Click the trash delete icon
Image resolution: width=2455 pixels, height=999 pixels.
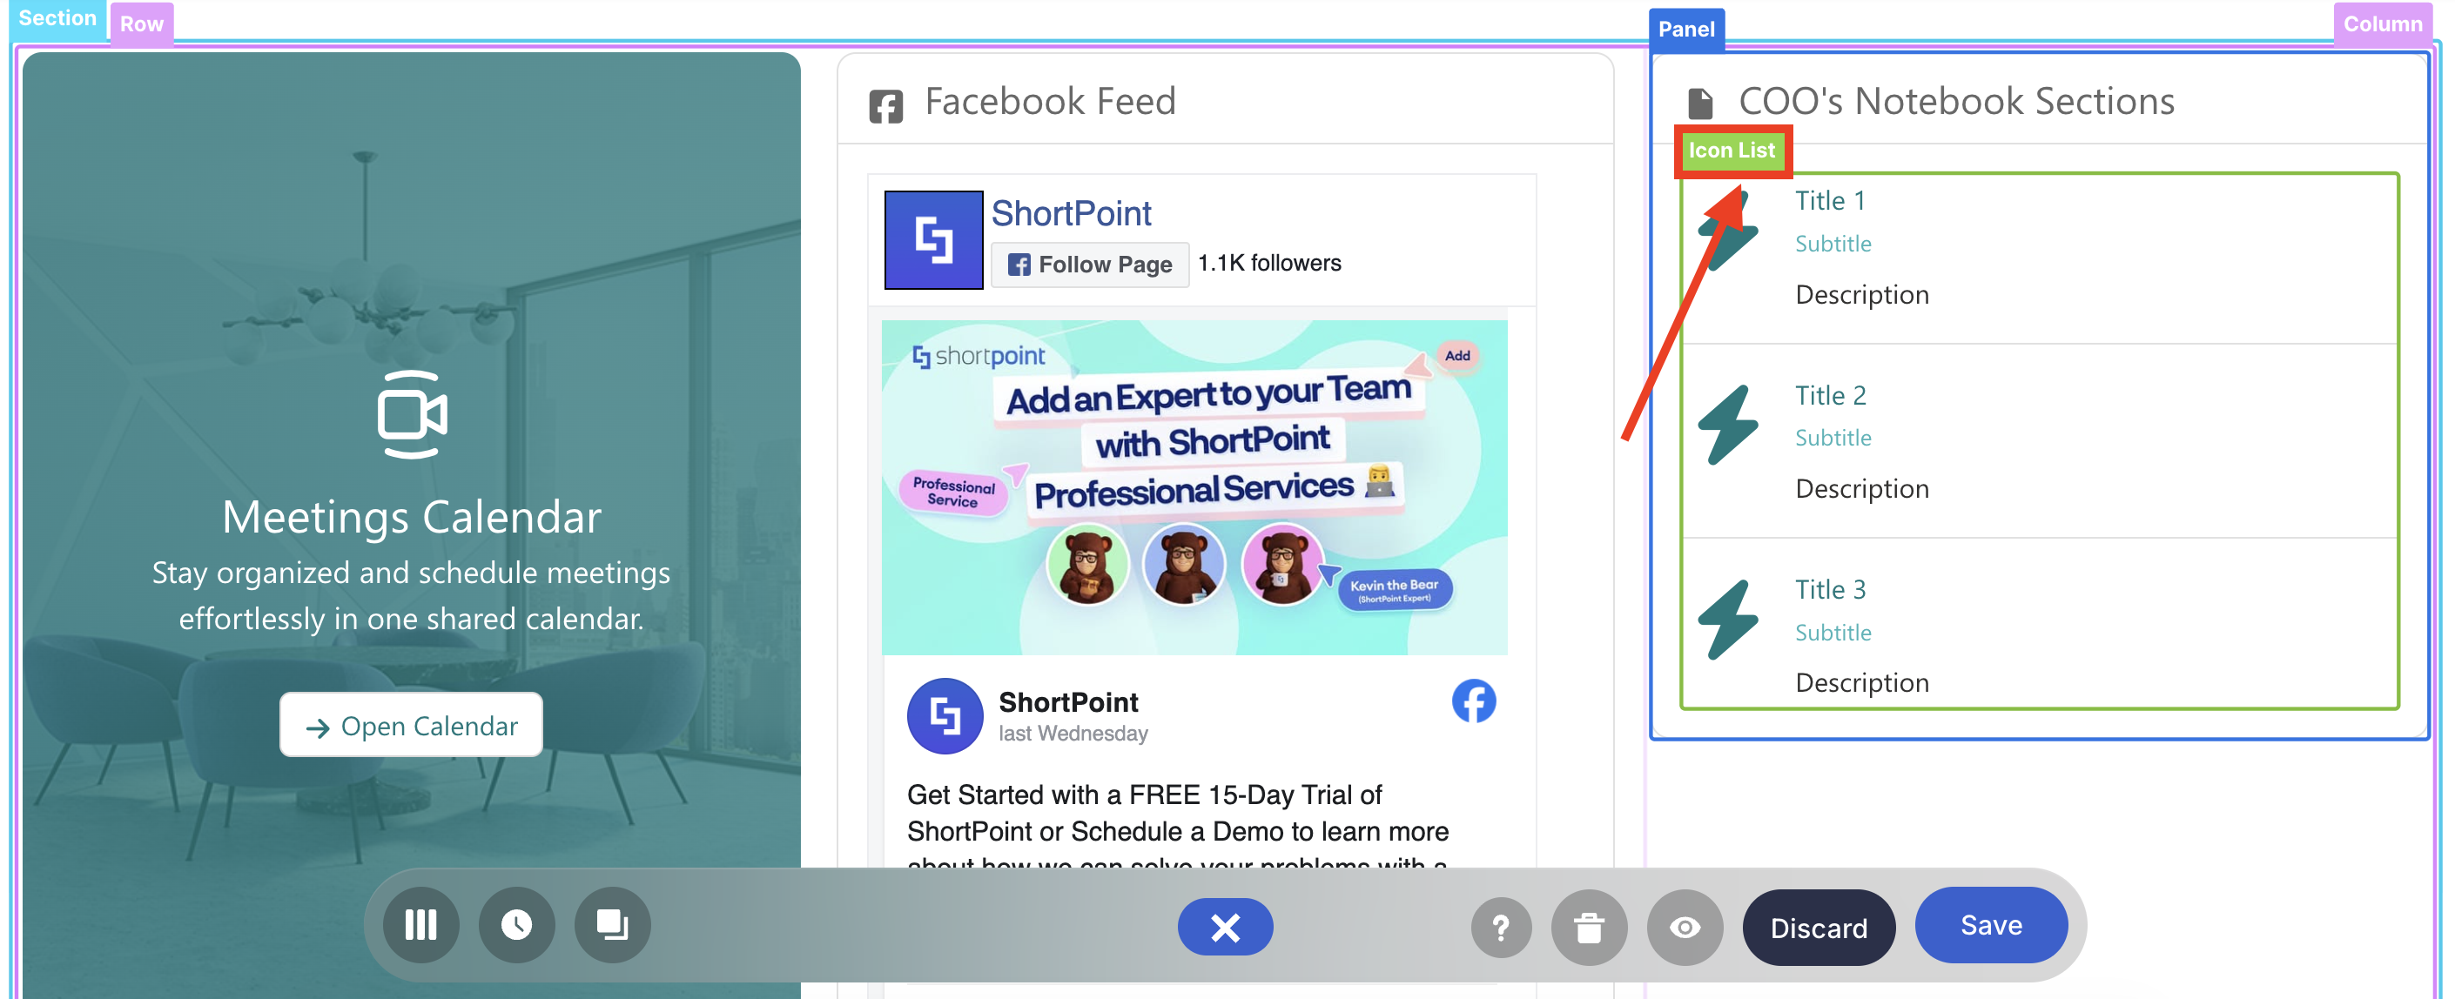click(x=1588, y=928)
